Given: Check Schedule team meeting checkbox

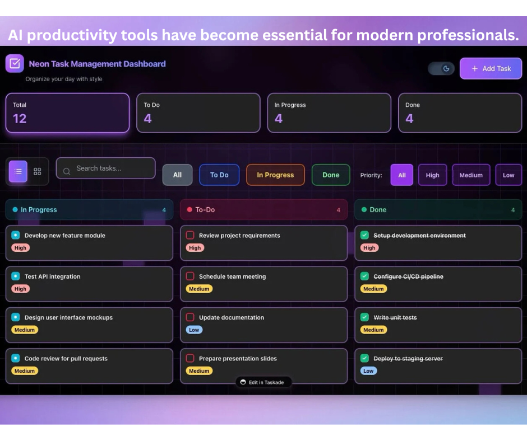Looking at the screenshot, I should [190, 276].
